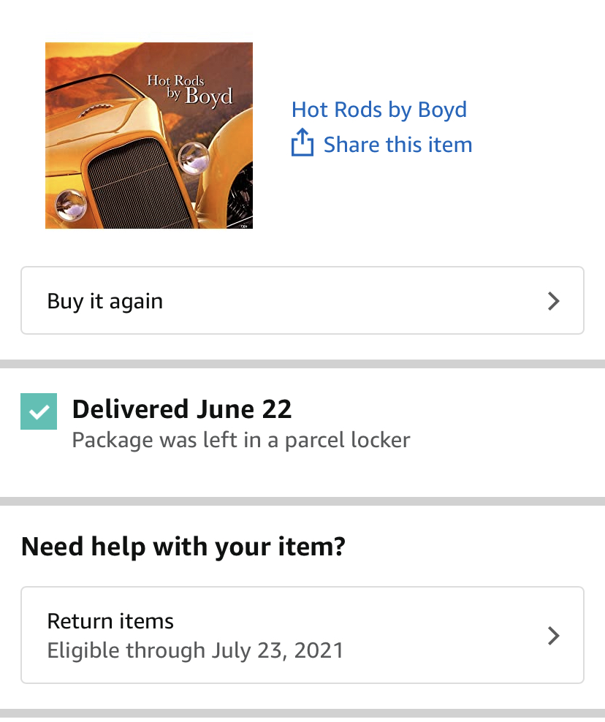
Task: Click the car grille on the book cover
Action: pyautogui.click(x=134, y=185)
